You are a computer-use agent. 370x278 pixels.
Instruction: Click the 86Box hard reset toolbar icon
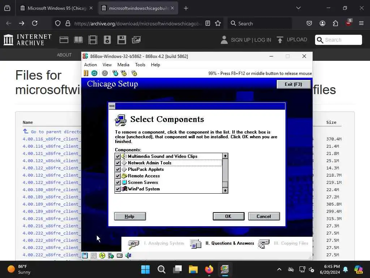coord(94,73)
